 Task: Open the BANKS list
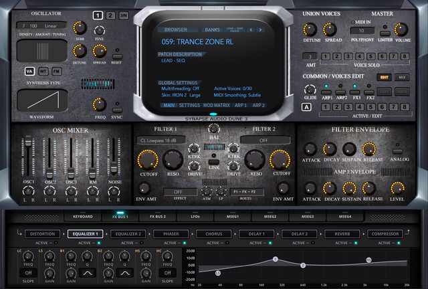click(212, 30)
